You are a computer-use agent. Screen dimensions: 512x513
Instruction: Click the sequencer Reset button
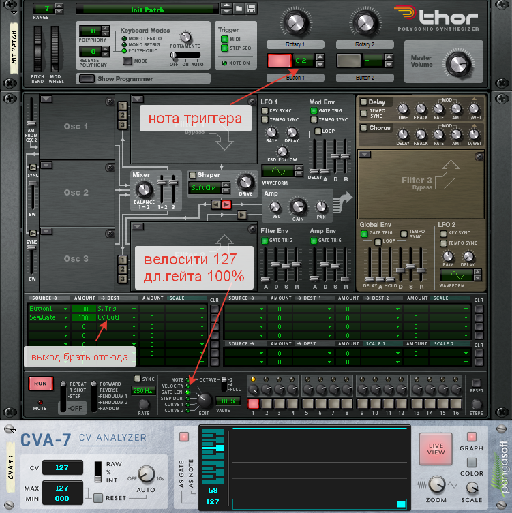[x=477, y=383]
